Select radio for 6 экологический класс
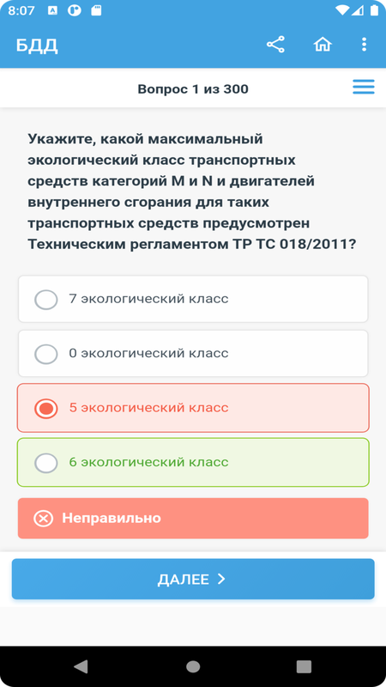This screenshot has height=687, width=386. (46, 463)
